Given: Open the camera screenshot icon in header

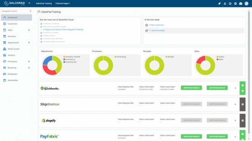Looking at the screenshot, I should tap(241, 3).
